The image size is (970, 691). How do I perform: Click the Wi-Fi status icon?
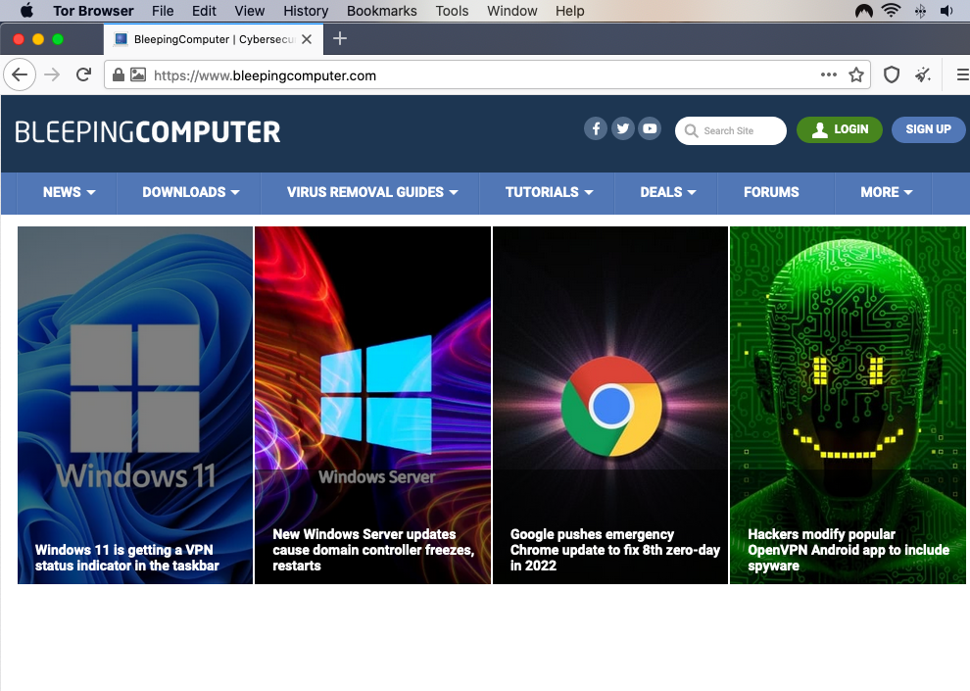point(891,11)
